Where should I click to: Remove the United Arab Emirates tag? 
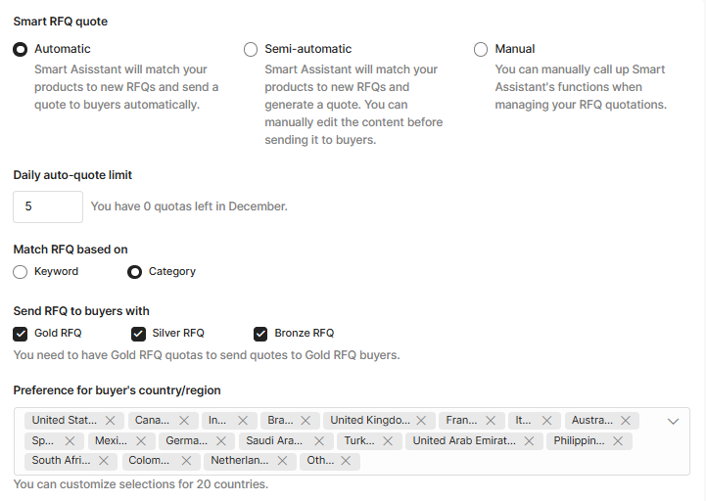(x=530, y=441)
